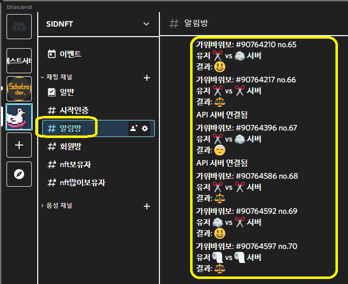Collapse the 채팅 채널 category
Viewport: 348px width, 284px height.
pos(57,77)
